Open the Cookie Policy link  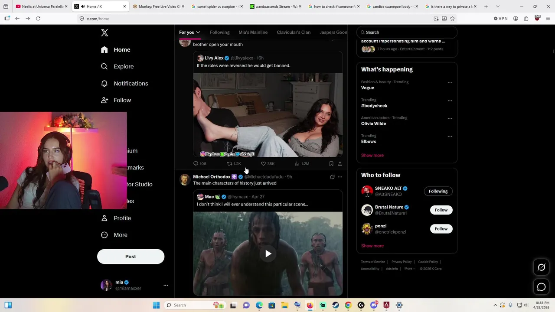(428, 262)
